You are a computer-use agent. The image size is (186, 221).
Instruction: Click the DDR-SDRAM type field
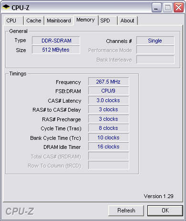[x=56, y=41]
